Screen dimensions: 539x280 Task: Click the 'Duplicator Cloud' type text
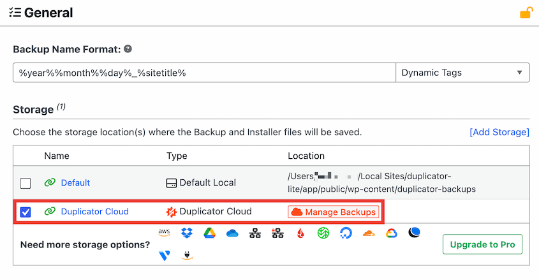pyautogui.click(x=216, y=211)
